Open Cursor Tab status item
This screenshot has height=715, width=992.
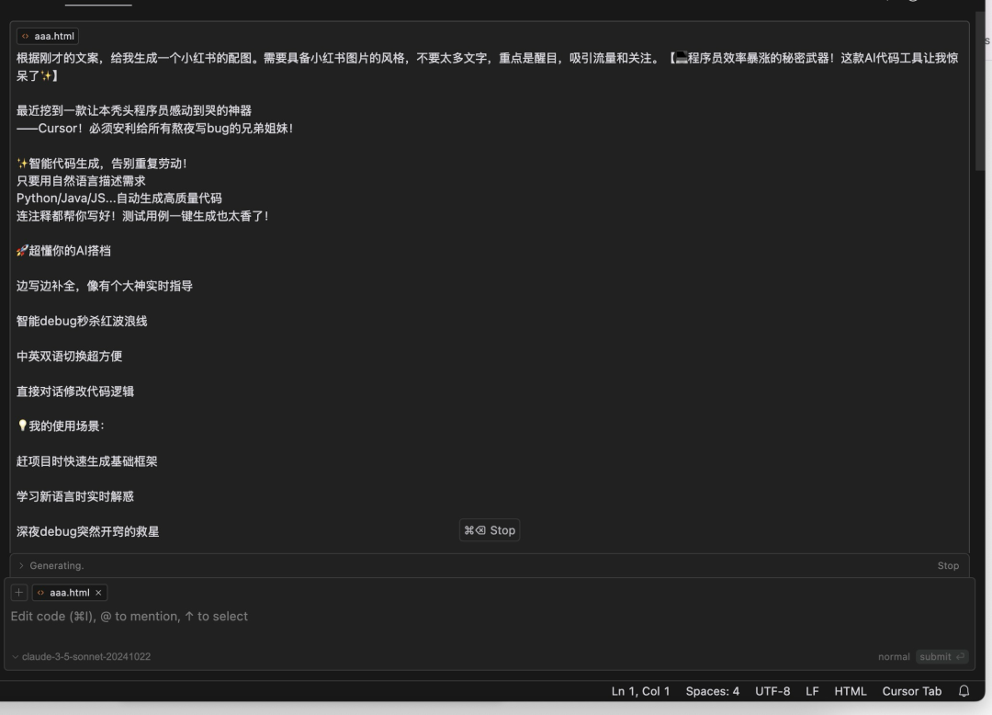pos(912,692)
